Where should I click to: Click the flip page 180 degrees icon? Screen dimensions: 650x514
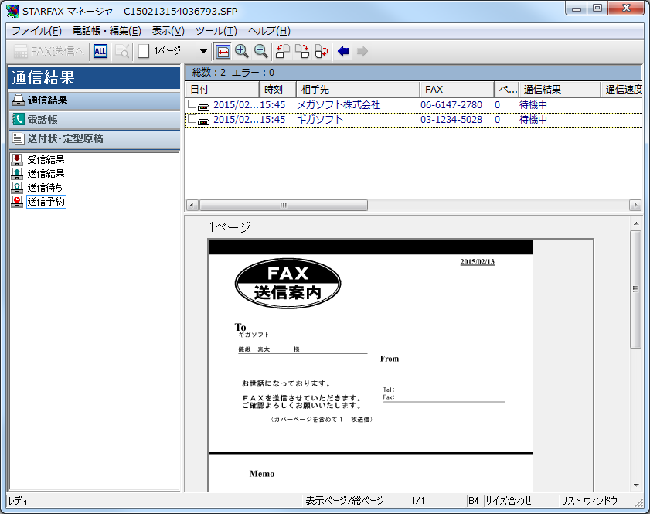click(322, 52)
